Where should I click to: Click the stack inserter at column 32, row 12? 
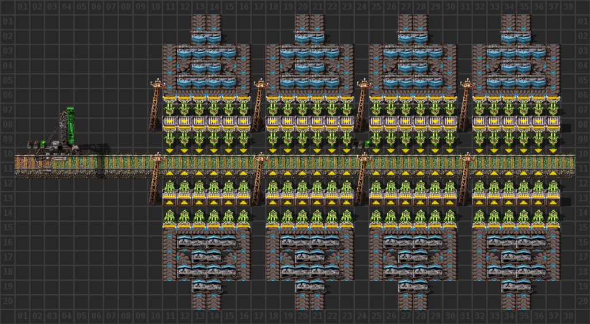479,188
